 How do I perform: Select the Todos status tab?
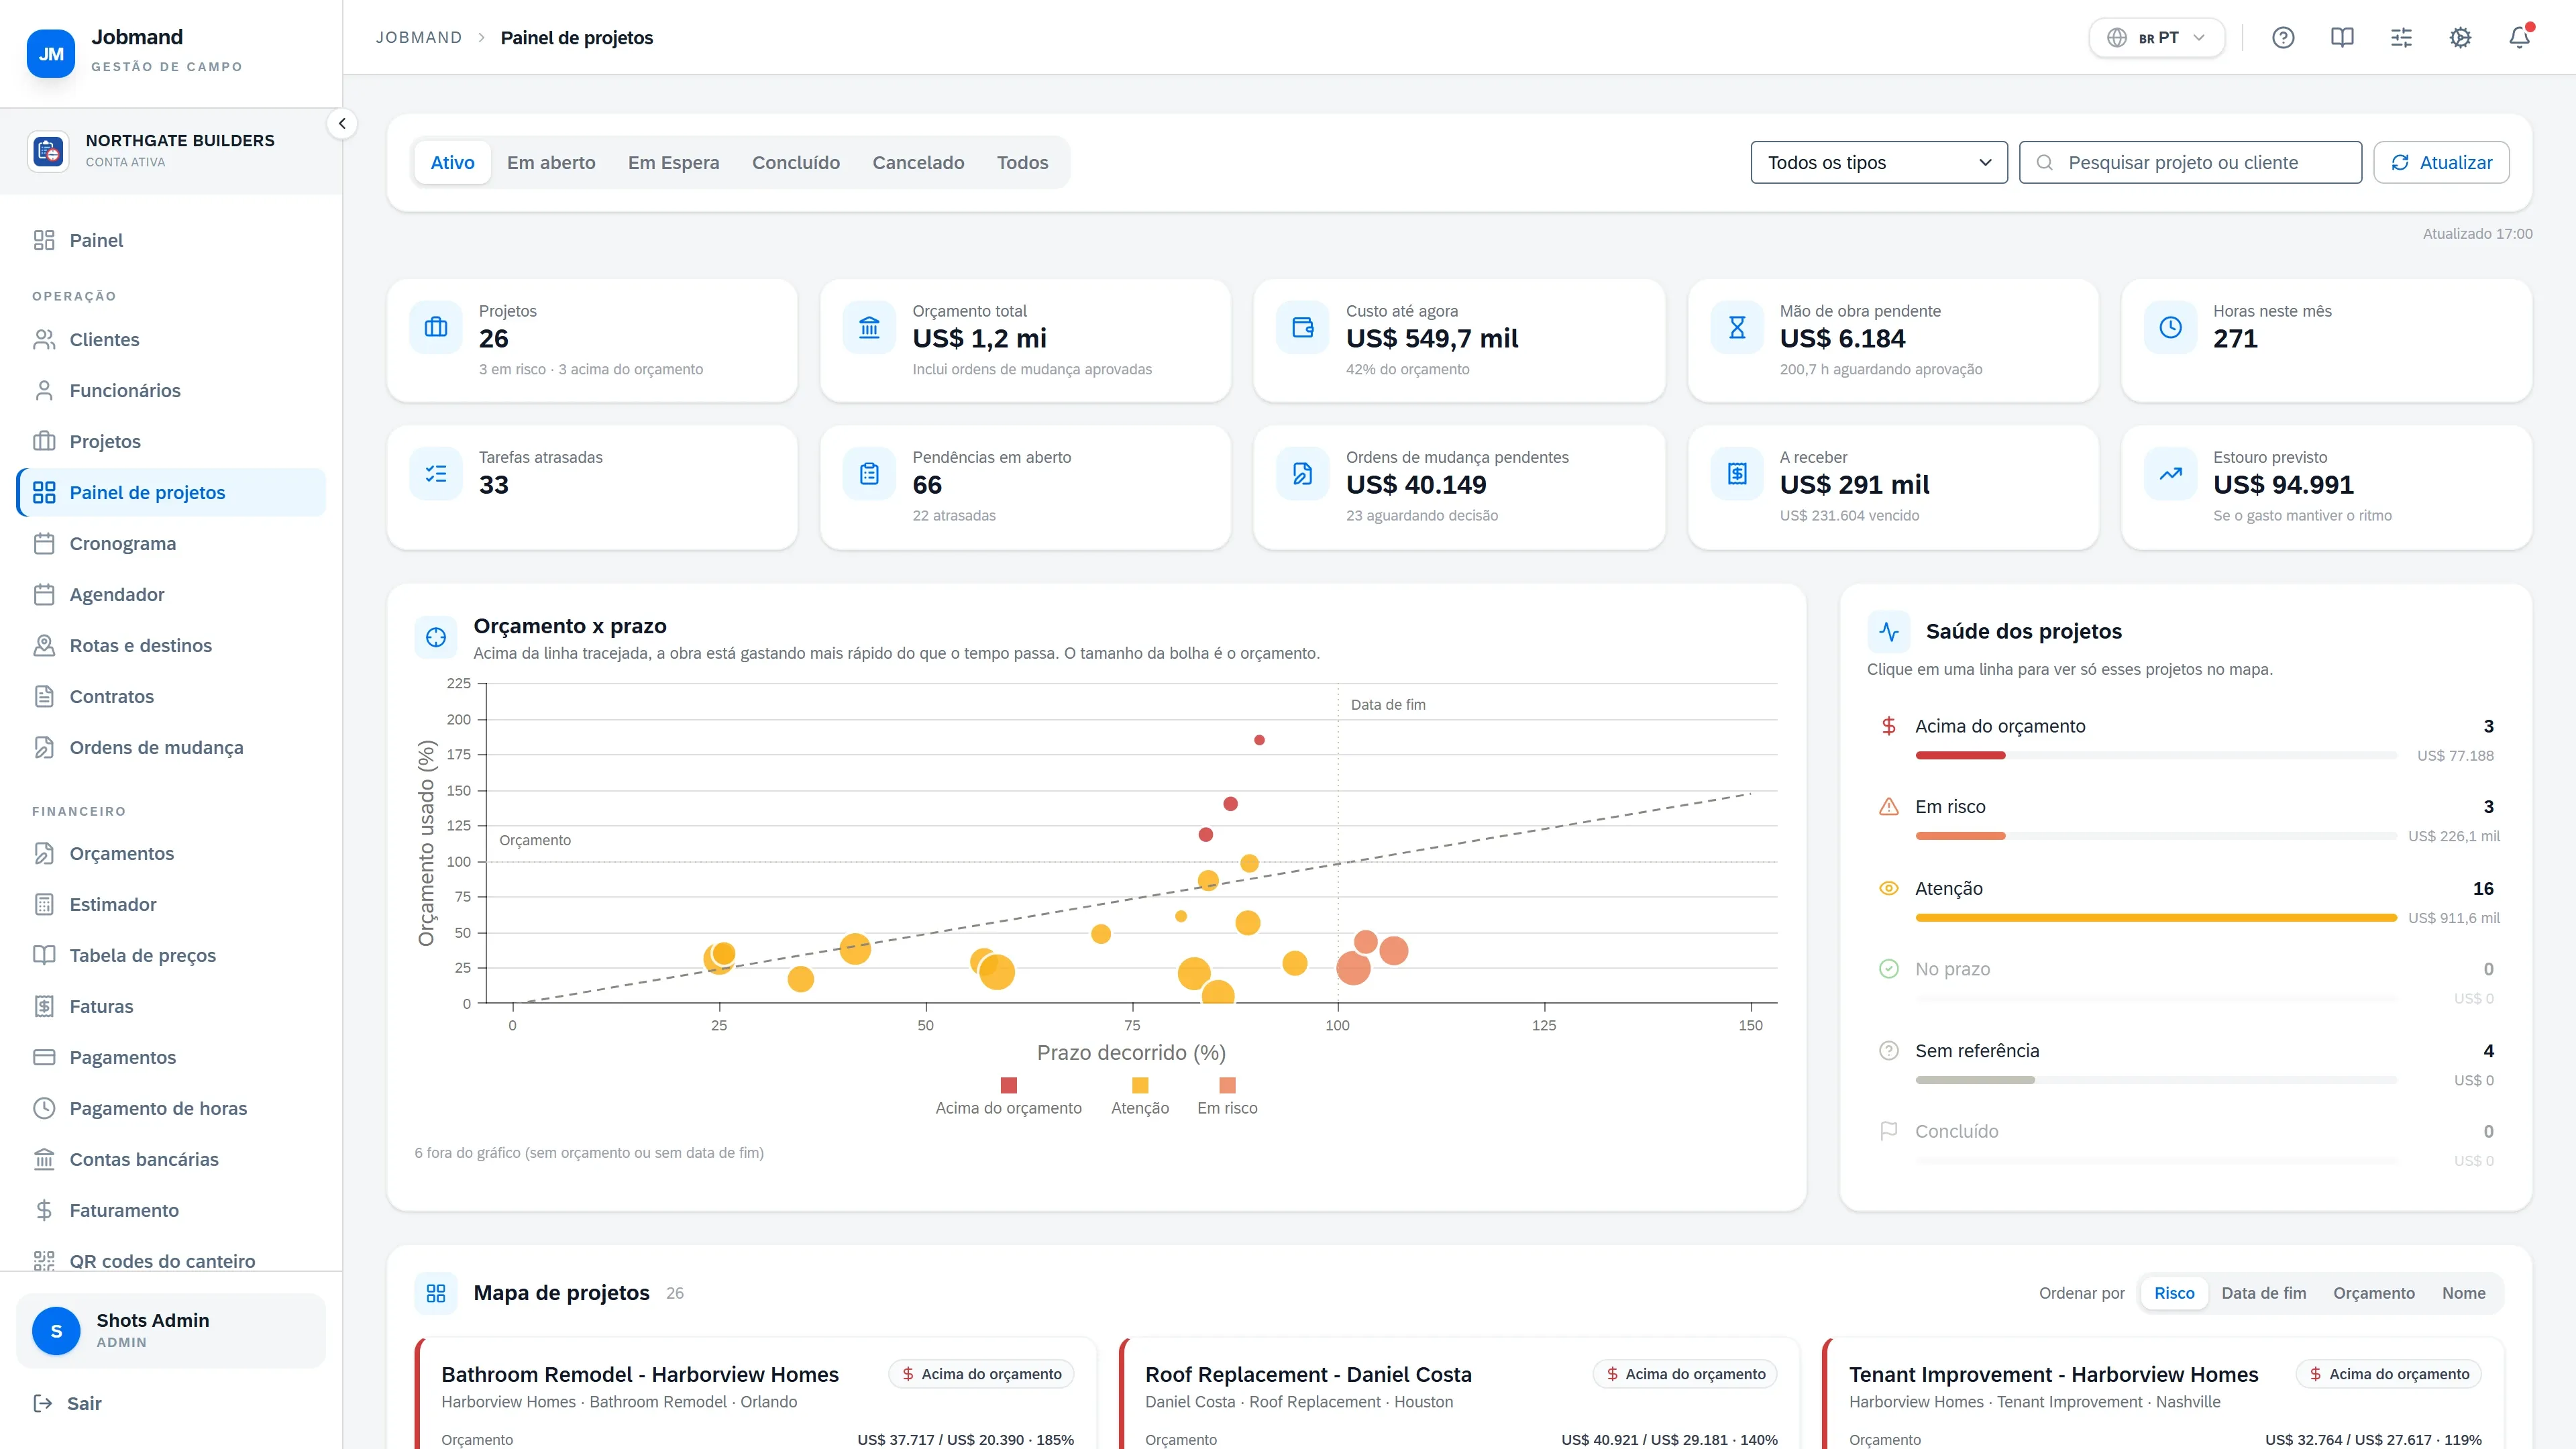pyautogui.click(x=1022, y=162)
